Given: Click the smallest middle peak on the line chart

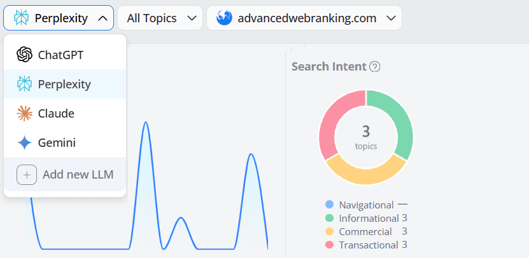Looking at the screenshot, I should [x=181, y=218].
